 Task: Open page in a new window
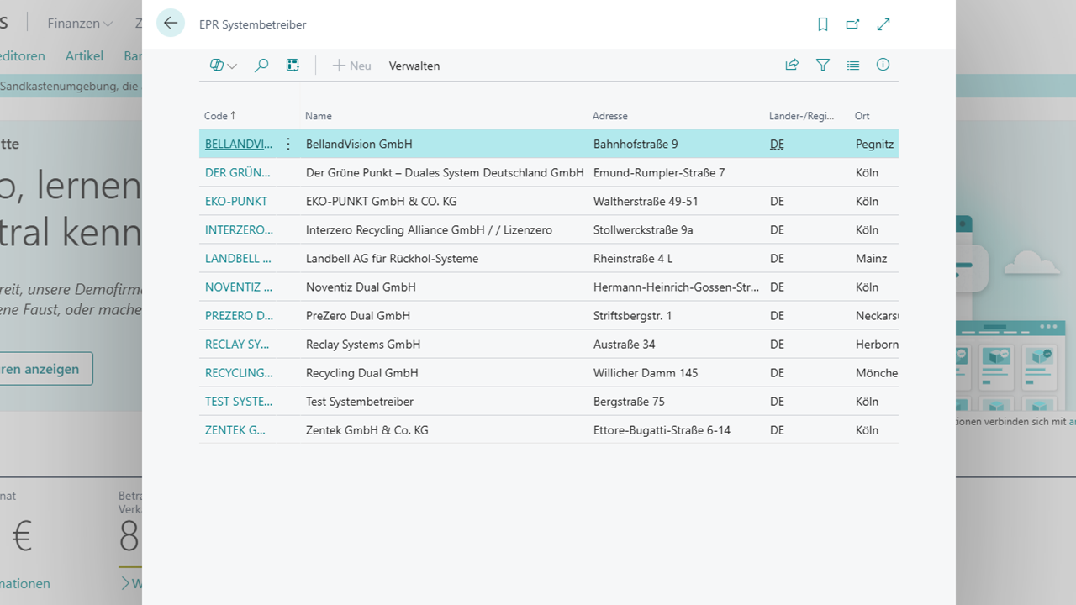[x=853, y=24]
